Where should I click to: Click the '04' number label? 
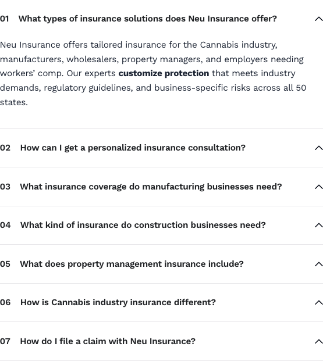pyautogui.click(x=5, y=225)
